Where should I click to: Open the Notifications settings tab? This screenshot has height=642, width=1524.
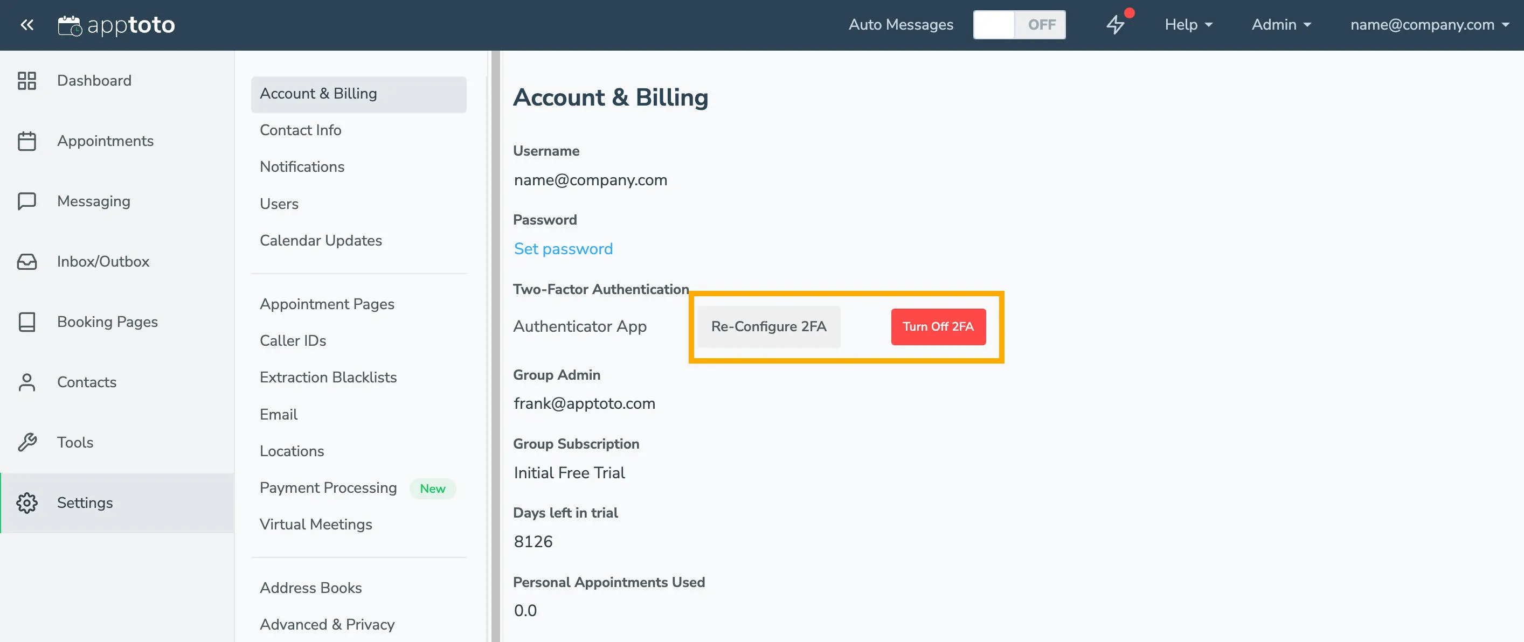point(302,167)
